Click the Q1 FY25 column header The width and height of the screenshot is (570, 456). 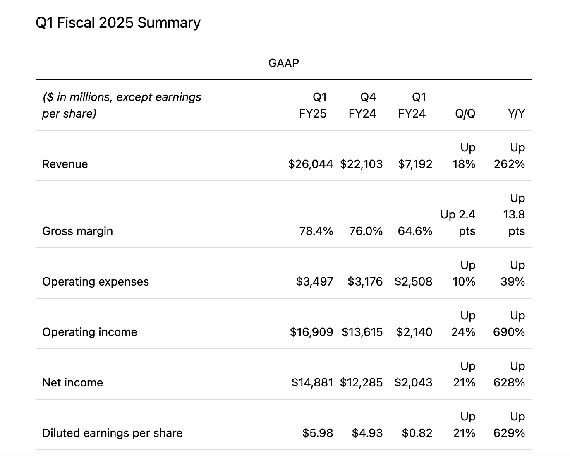pos(313,106)
